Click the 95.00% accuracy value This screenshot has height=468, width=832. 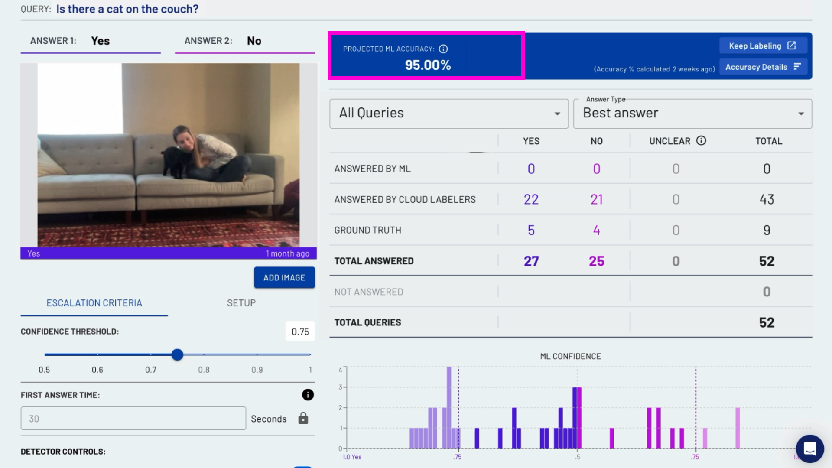pos(428,65)
